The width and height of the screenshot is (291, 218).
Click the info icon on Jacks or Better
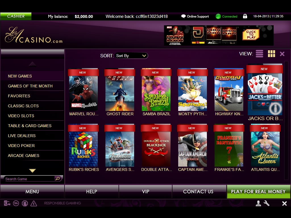274,108
